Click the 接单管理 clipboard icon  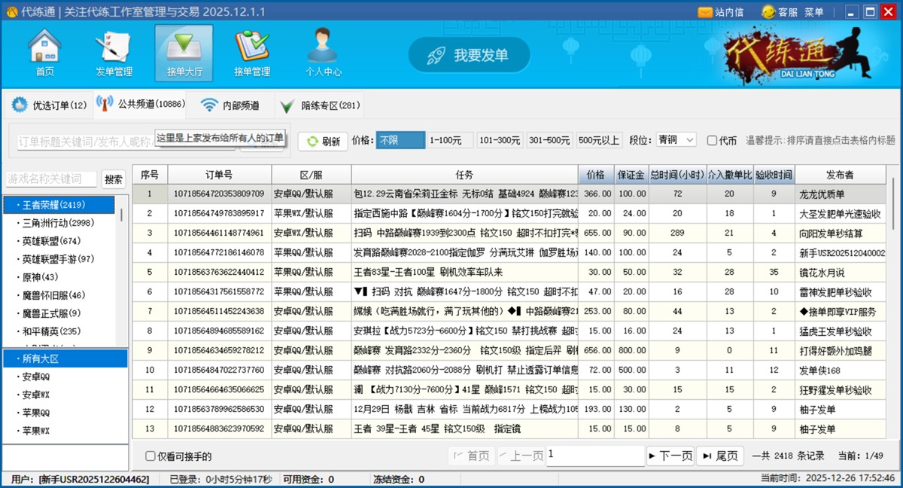point(251,47)
